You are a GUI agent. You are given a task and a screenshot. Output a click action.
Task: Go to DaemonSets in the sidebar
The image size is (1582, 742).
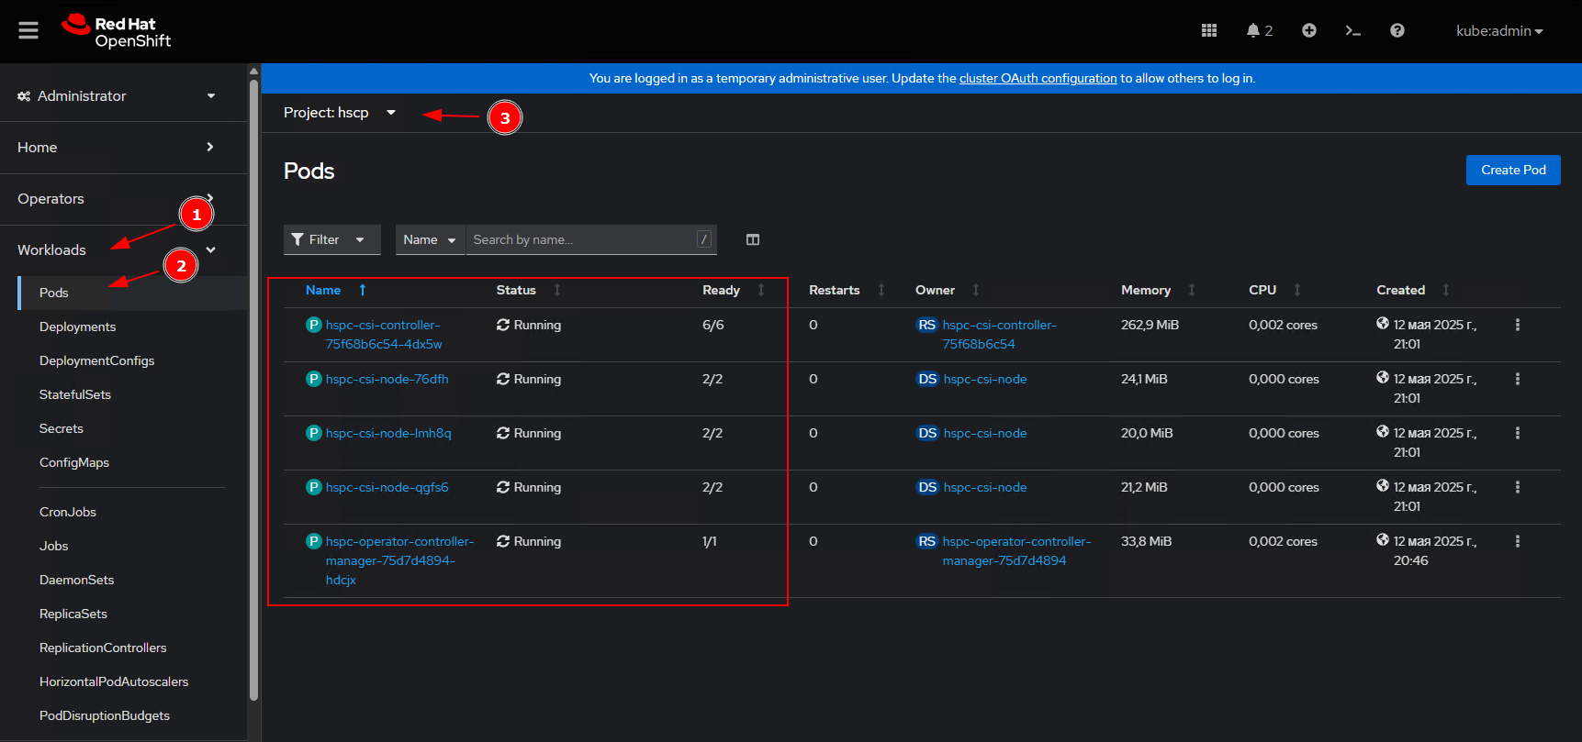pos(77,580)
